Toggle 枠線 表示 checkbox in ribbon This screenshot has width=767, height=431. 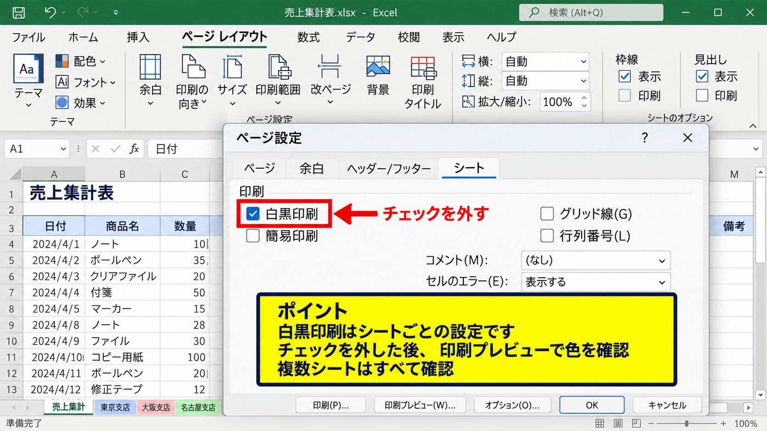625,76
